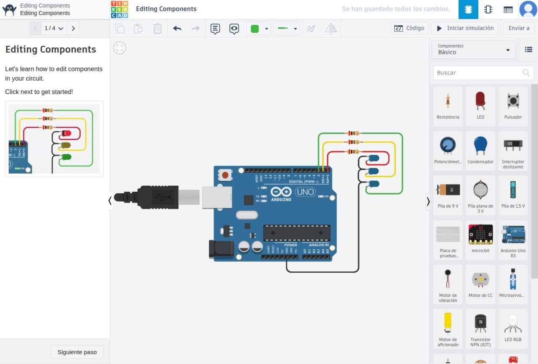Click the zoom to fit icon

120,48
